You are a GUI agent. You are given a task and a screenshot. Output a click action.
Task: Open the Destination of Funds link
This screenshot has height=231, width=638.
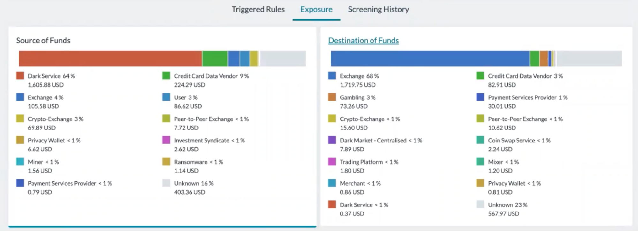coord(363,41)
